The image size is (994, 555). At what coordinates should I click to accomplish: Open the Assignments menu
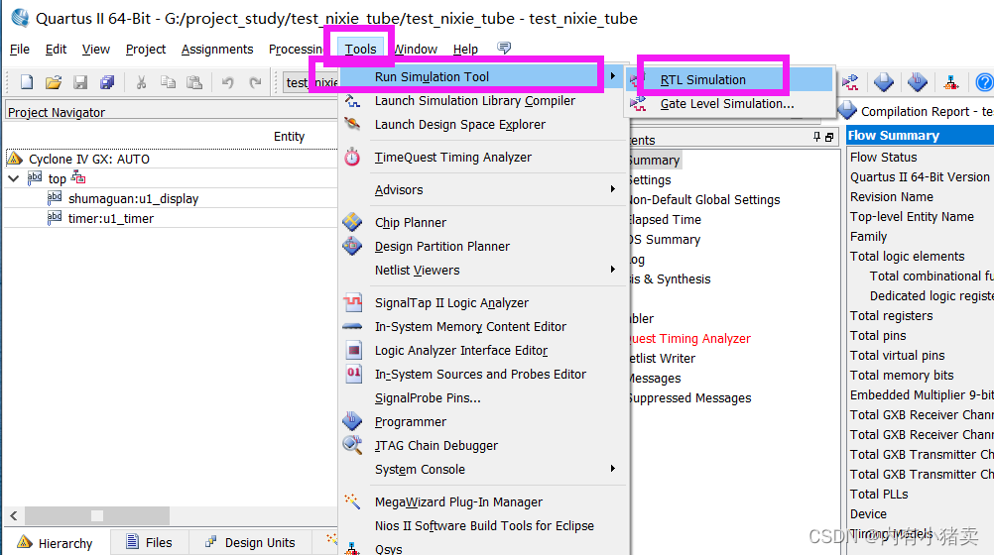[217, 49]
